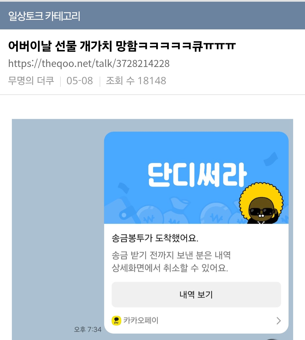Click the 송금봉투가 도착했어요 message text

tap(155, 238)
